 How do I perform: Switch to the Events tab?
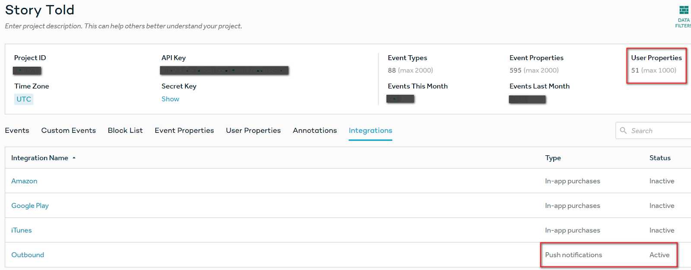tap(17, 130)
